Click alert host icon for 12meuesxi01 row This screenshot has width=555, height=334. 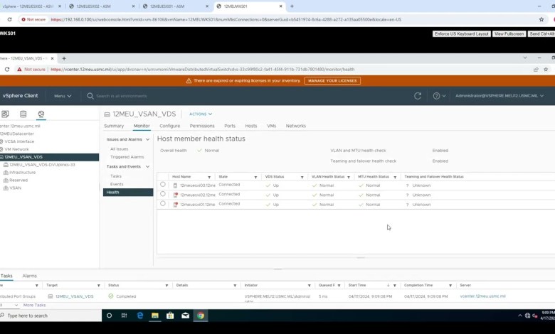click(x=175, y=204)
